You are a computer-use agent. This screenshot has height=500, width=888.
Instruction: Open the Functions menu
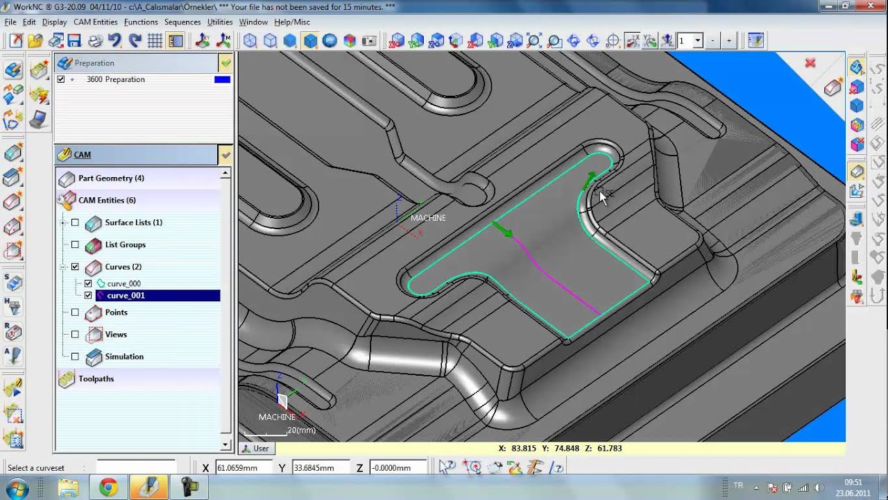(x=141, y=22)
